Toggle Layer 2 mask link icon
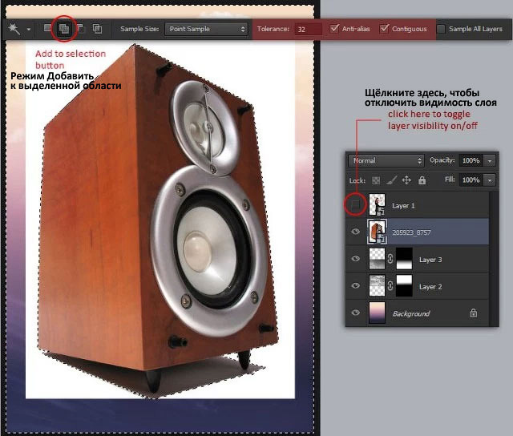 [390, 286]
